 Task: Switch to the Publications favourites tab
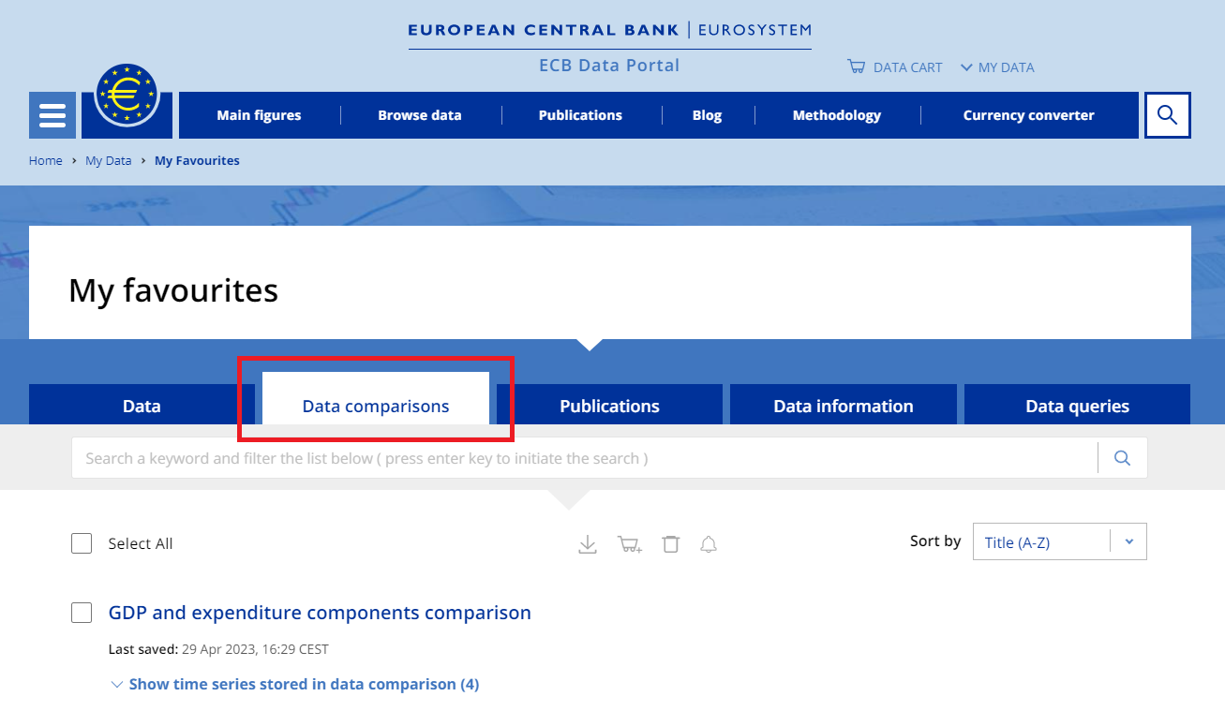(x=609, y=406)
